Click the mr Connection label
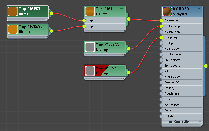Screen dimensions: 209x131 (180, 121)
